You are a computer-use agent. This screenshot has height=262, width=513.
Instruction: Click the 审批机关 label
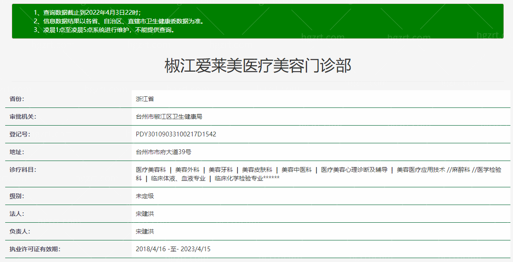[22, 117]
